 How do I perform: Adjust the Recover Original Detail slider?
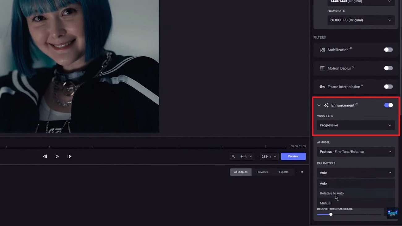pos(331,214)
